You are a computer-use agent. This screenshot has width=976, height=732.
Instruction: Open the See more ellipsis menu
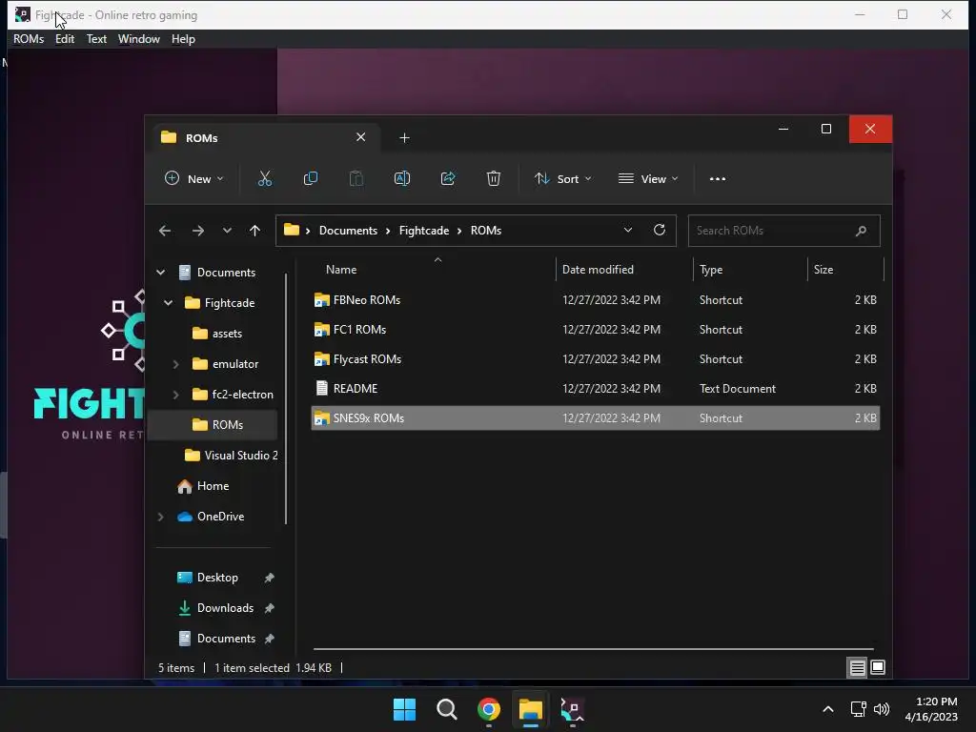pyautogui.click(x=718, y=178)
